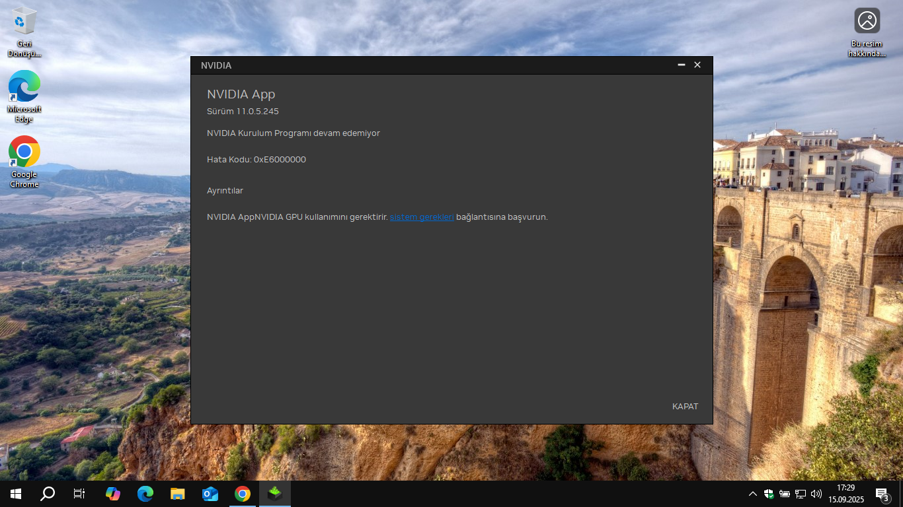Viewport: 903px width, 507px height.
Task: Select the Google Chrome desktop shortcut
Action: (x=24, y=161)
